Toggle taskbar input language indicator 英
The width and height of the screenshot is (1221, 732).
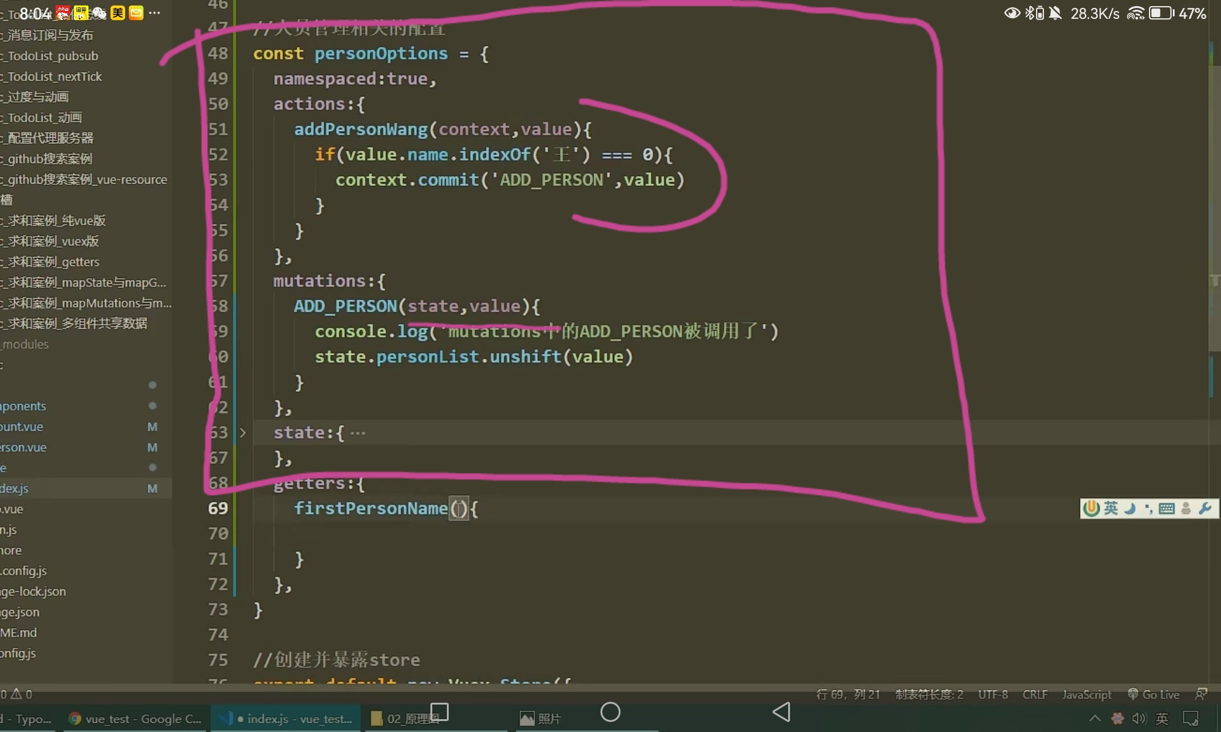[1162, 719]
